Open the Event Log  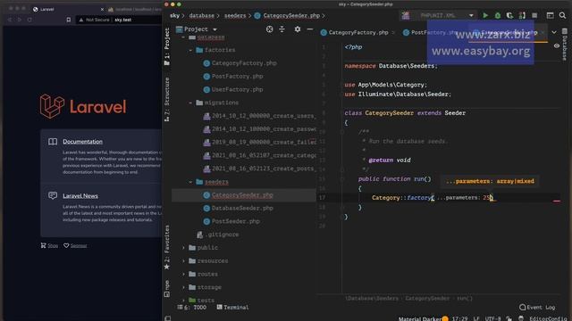537,308
